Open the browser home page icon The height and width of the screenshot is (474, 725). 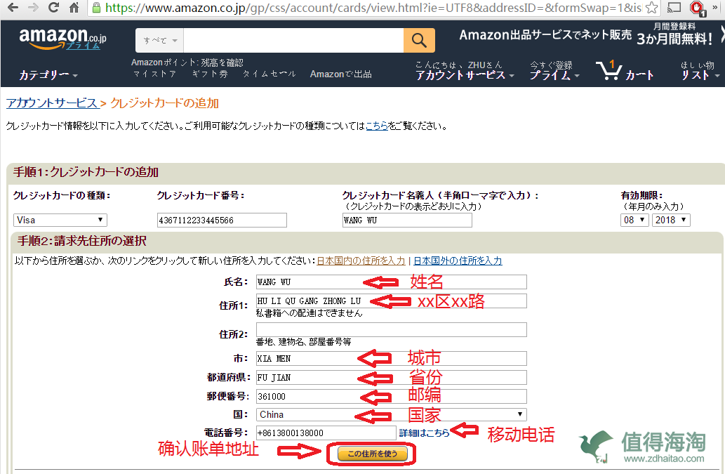click(74, 8)
